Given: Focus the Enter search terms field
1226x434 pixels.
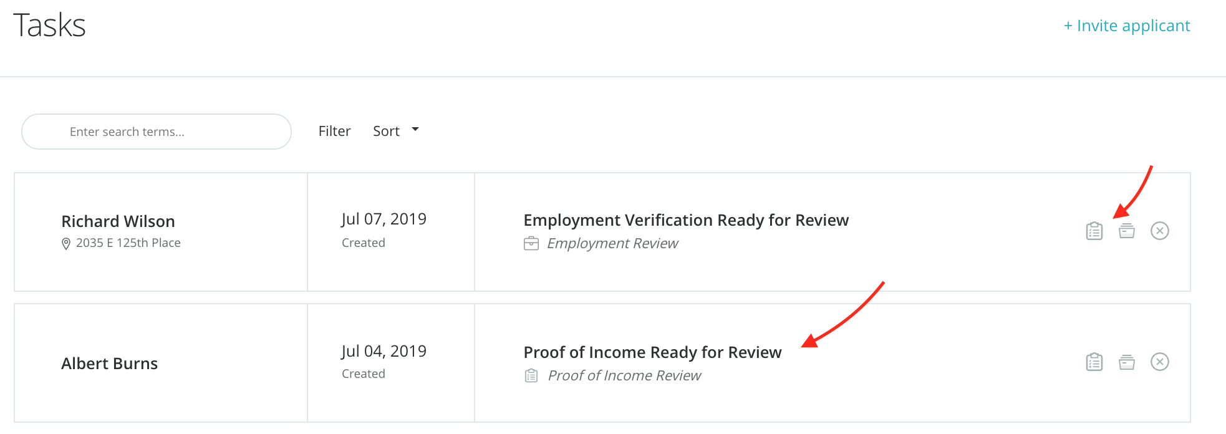Looking at the screenshot, I should [156, 132].
